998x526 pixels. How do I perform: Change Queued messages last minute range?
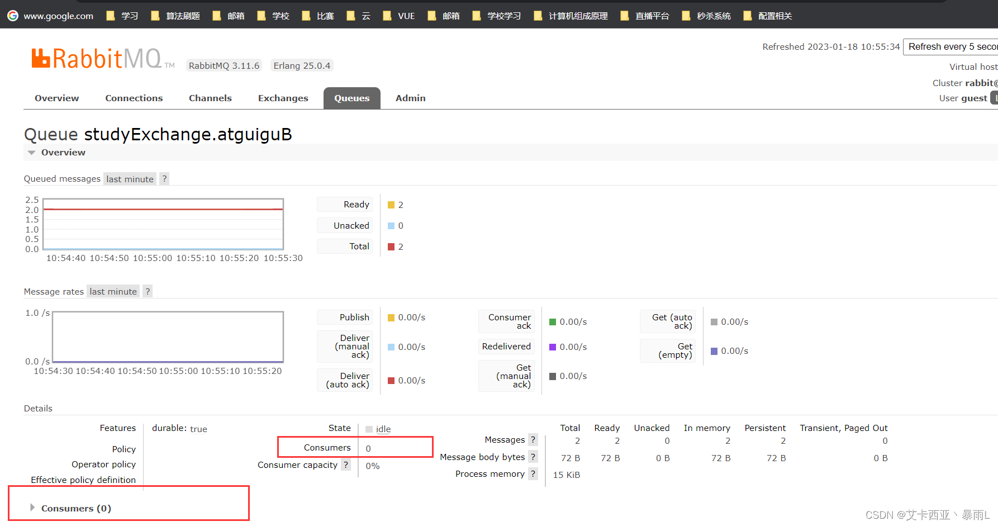(x=130, y=179)
